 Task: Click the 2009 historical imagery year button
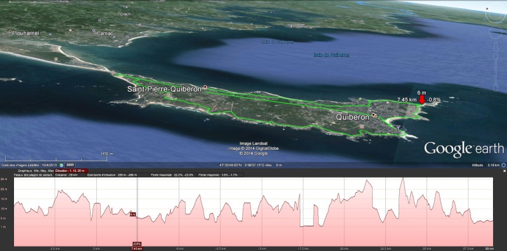pyautogui.click(x=70, y=165)
